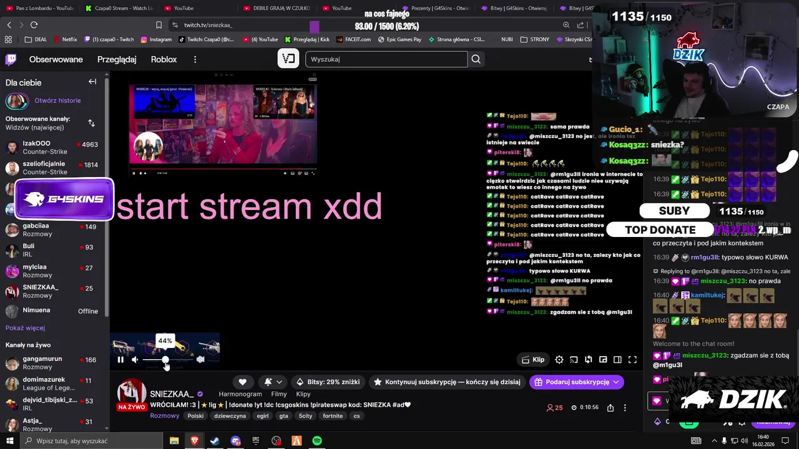Open the Bitsy 29% zniżki offer

328,382
